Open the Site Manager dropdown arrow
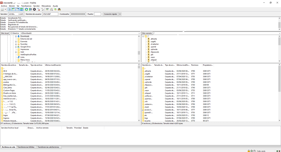This screenshot has width=281, height=152. coord(5,9)
